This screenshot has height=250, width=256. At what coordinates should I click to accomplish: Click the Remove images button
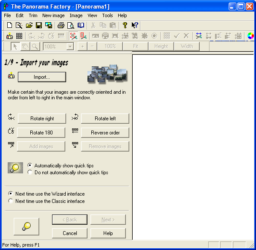click(x=105, y=146)
